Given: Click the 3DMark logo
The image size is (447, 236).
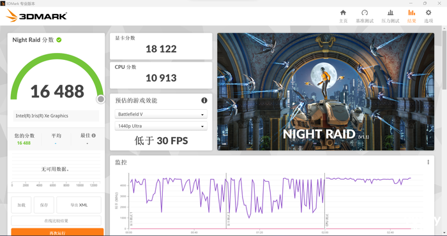Looking at the screenshot, I should coord(36,16).
